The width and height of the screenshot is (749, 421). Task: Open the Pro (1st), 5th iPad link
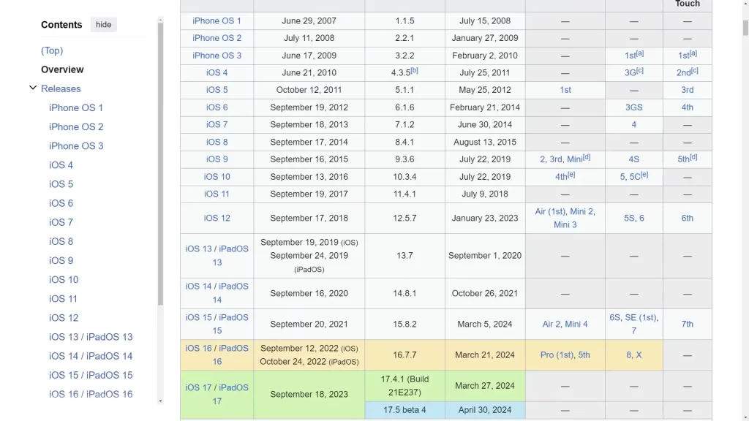(565, 354)
